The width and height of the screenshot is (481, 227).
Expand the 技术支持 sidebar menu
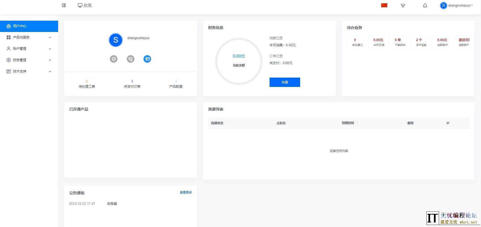29,71
